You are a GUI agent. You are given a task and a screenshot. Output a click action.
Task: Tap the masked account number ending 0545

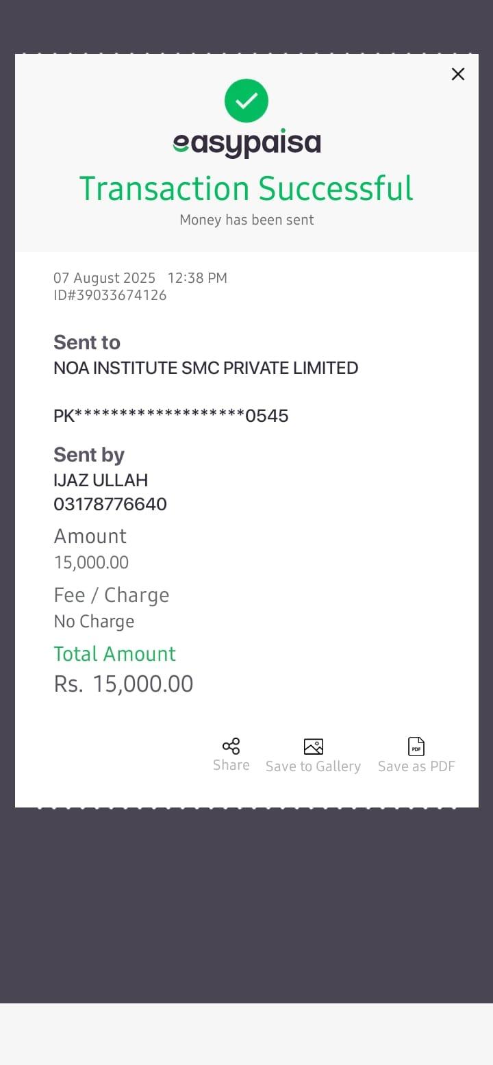[171, 416]
